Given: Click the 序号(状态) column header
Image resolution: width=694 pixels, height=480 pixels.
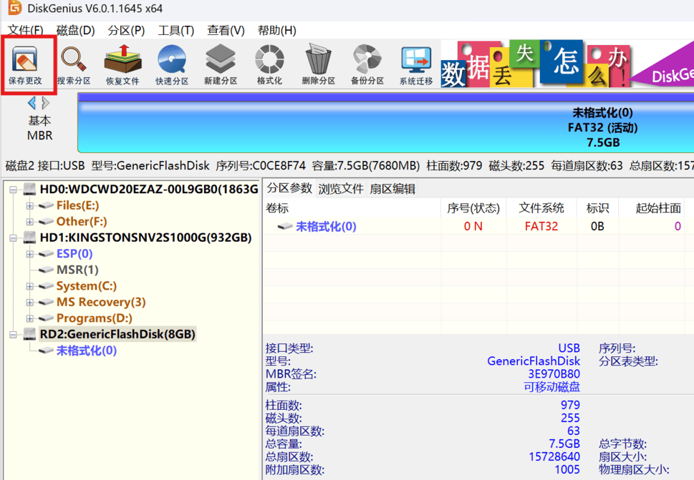Looking at the screenshot, I should coord(473,207).
